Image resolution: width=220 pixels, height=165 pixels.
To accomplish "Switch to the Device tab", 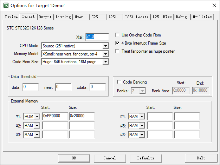I will pos(11,17).
